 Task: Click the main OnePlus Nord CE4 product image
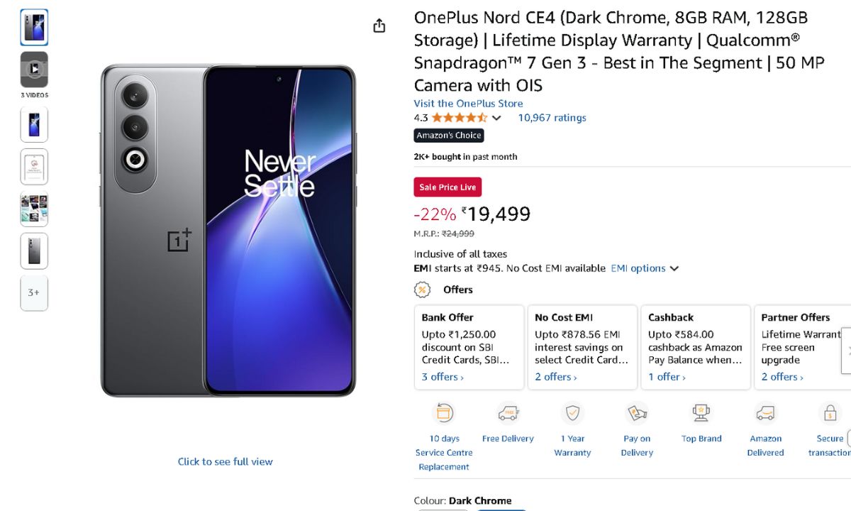(x=227, y=231)
